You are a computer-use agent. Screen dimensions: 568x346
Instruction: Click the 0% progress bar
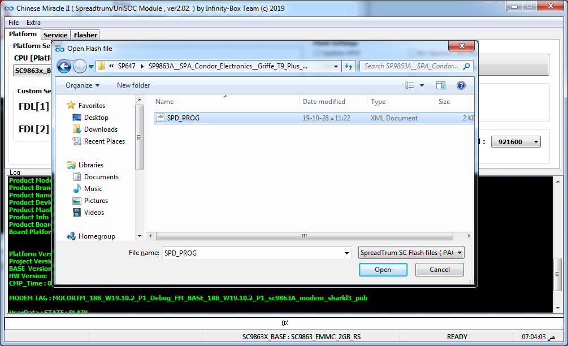click(284, 323)
